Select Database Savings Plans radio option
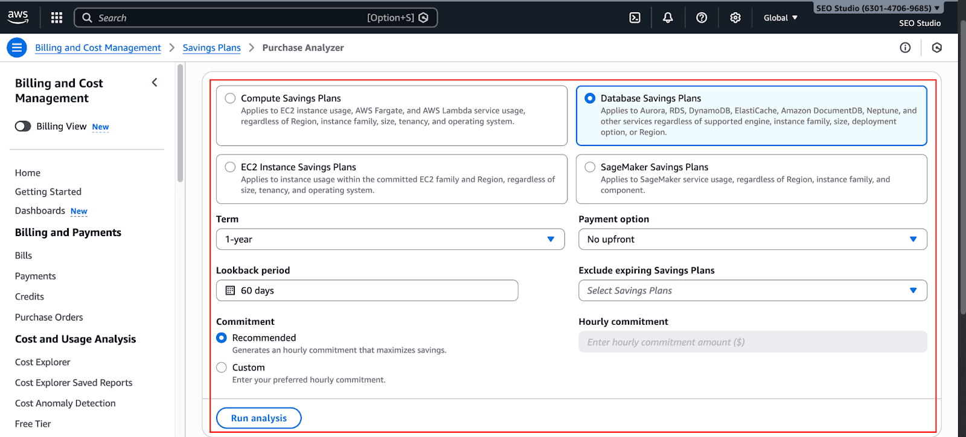The height and width of the screenshot is (437, 966). coord(590,98)
